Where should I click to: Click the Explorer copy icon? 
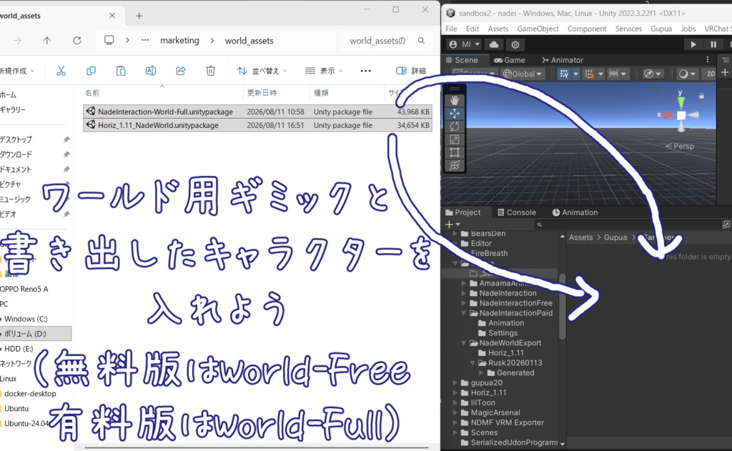(x=91, y=71)
